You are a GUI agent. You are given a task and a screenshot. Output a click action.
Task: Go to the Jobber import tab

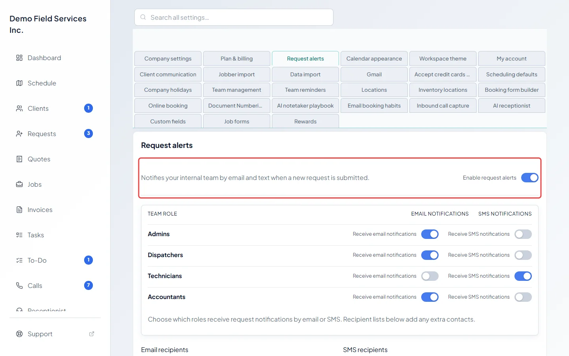[237, 74]
